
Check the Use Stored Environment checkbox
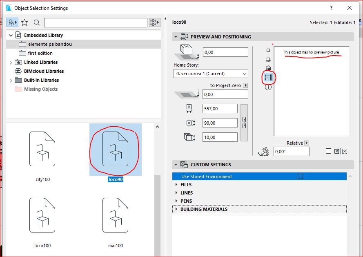pyautogui.click(x=300, y=177)
